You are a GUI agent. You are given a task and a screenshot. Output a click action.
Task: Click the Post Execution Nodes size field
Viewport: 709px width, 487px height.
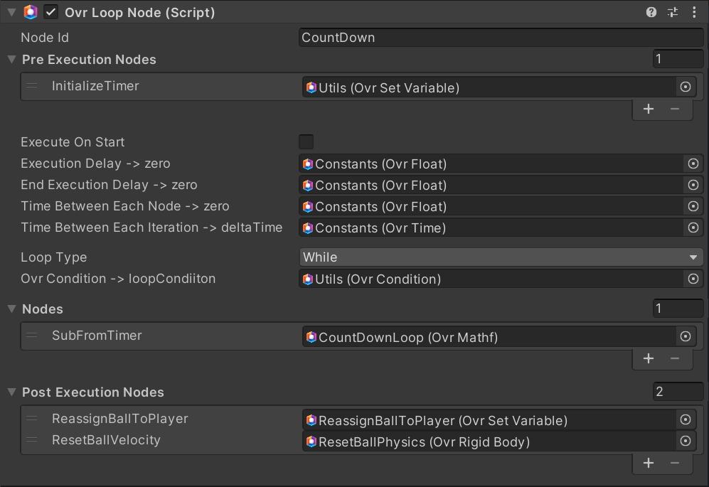coord(678,392)
